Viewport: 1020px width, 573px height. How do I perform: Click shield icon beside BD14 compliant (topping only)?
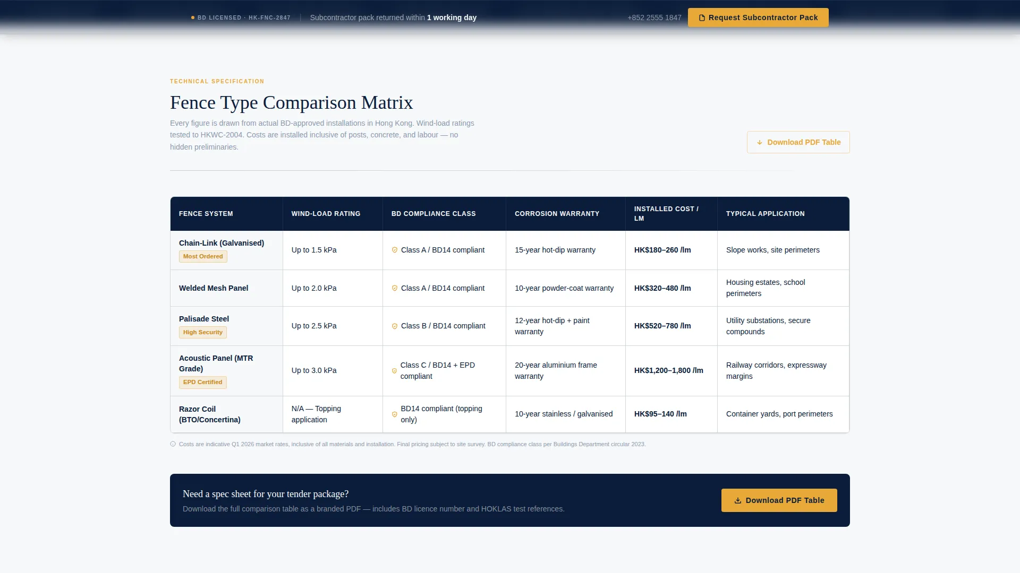tap(394, 414)
